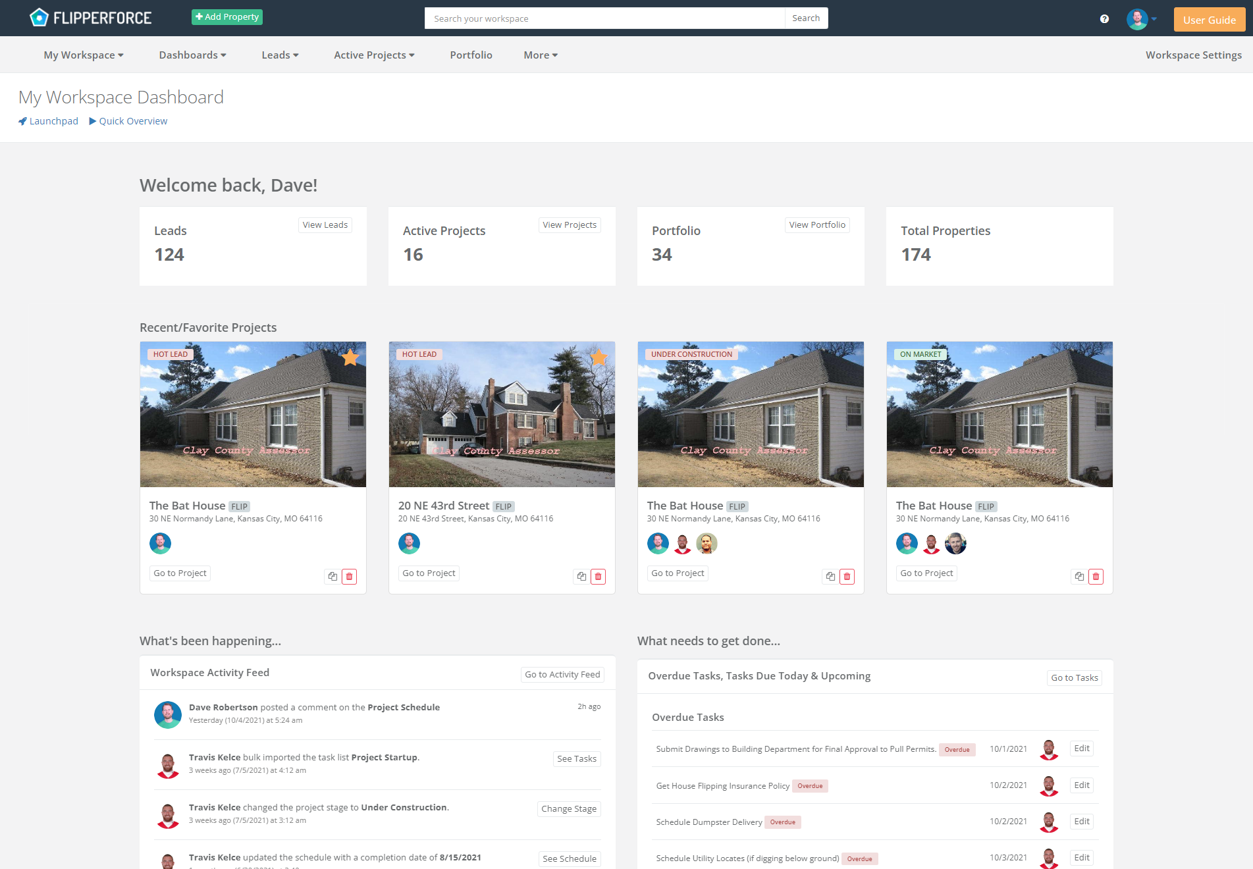Click Dave Robertson's avatar in the activity feed
Viewport: 1253px width, 869px height.
[x=168, y=715]
